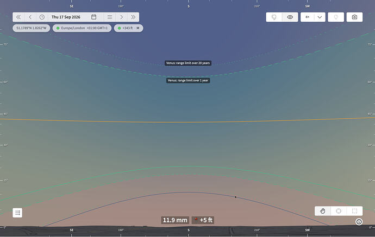This screenshot has width=375, height=237.
Task: Click 'Venus: range limit over 20 years' label
Action: [188, 63]
